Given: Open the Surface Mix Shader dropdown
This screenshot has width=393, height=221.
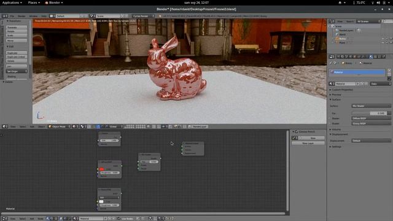Looking at the screenshot, I should [371, 106].
